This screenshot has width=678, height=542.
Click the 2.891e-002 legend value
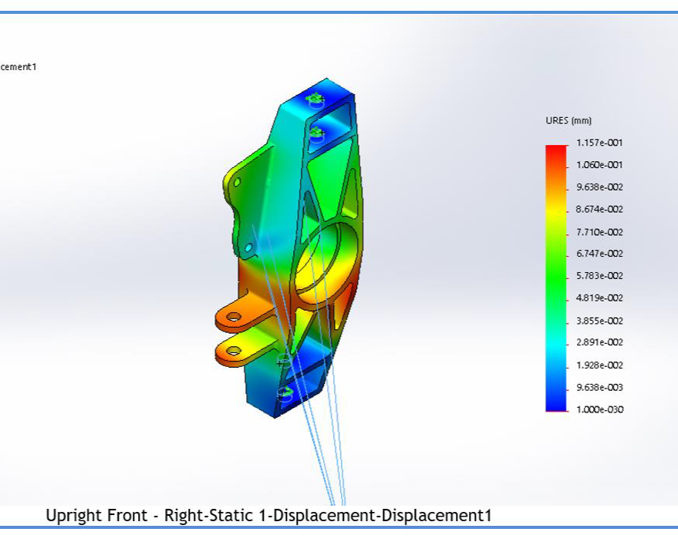tap(599, 343)
